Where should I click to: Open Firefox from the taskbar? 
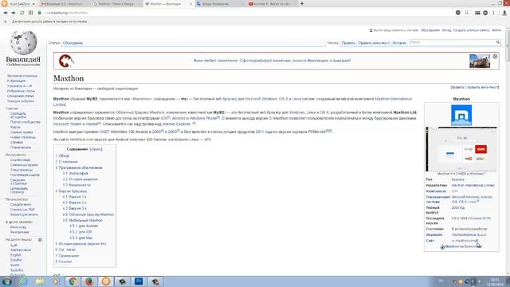(x=89, y=281)
